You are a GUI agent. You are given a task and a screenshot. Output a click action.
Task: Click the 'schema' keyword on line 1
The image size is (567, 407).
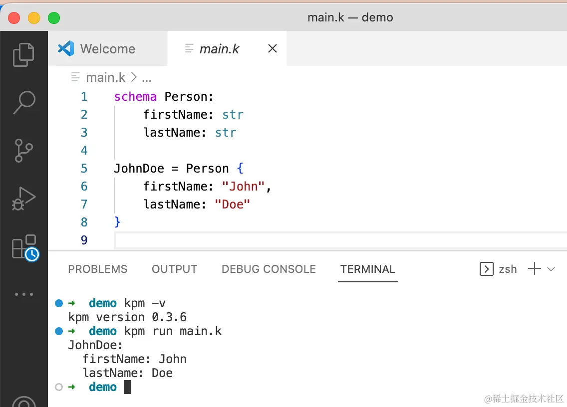[x=135, y=96]
